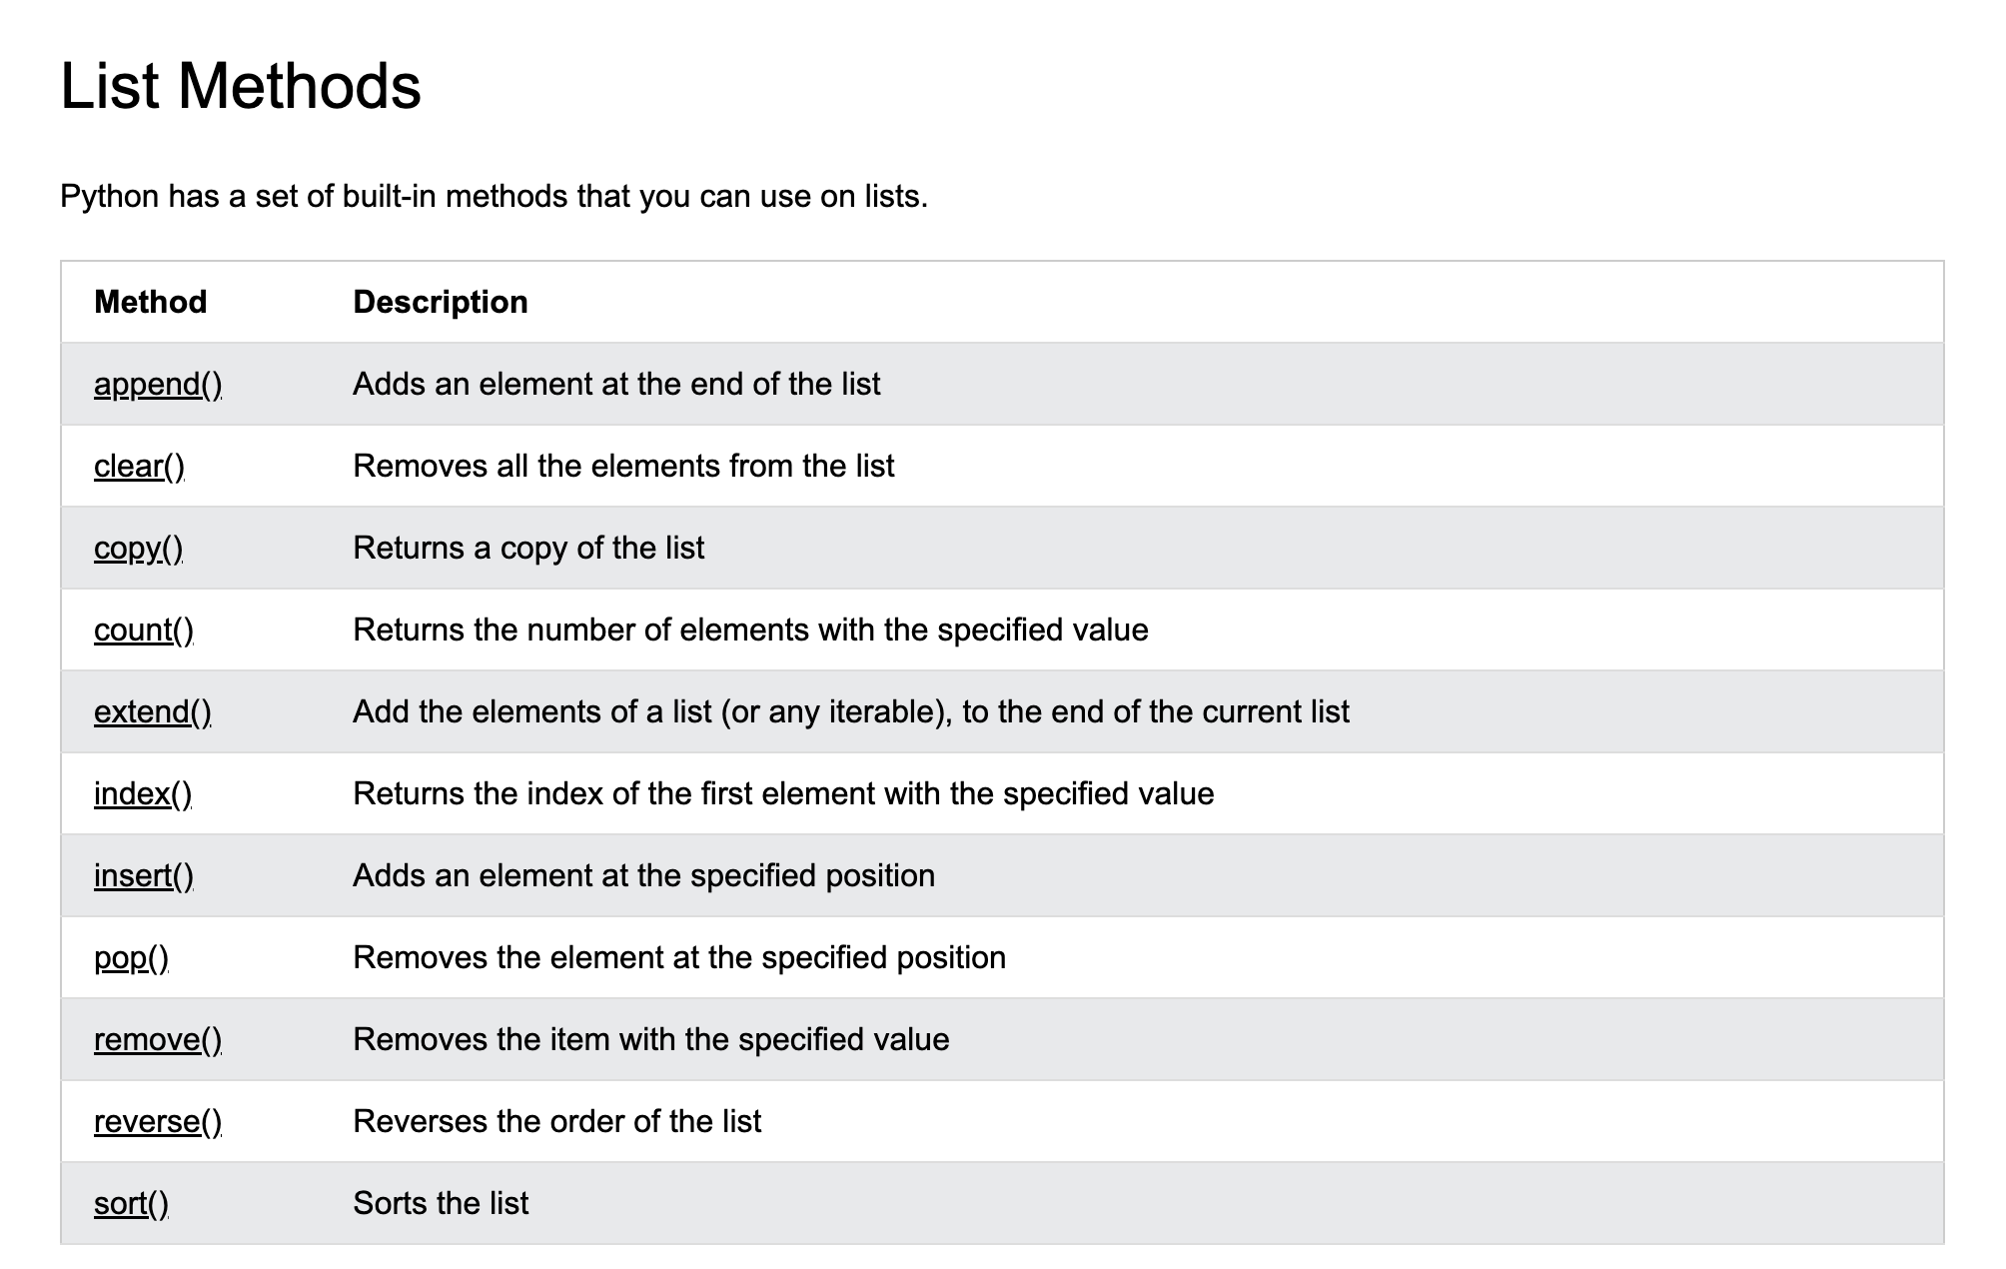Open the reverse() method link
Viewport: 2006px width, 1269px height.
pos(158,1122)
